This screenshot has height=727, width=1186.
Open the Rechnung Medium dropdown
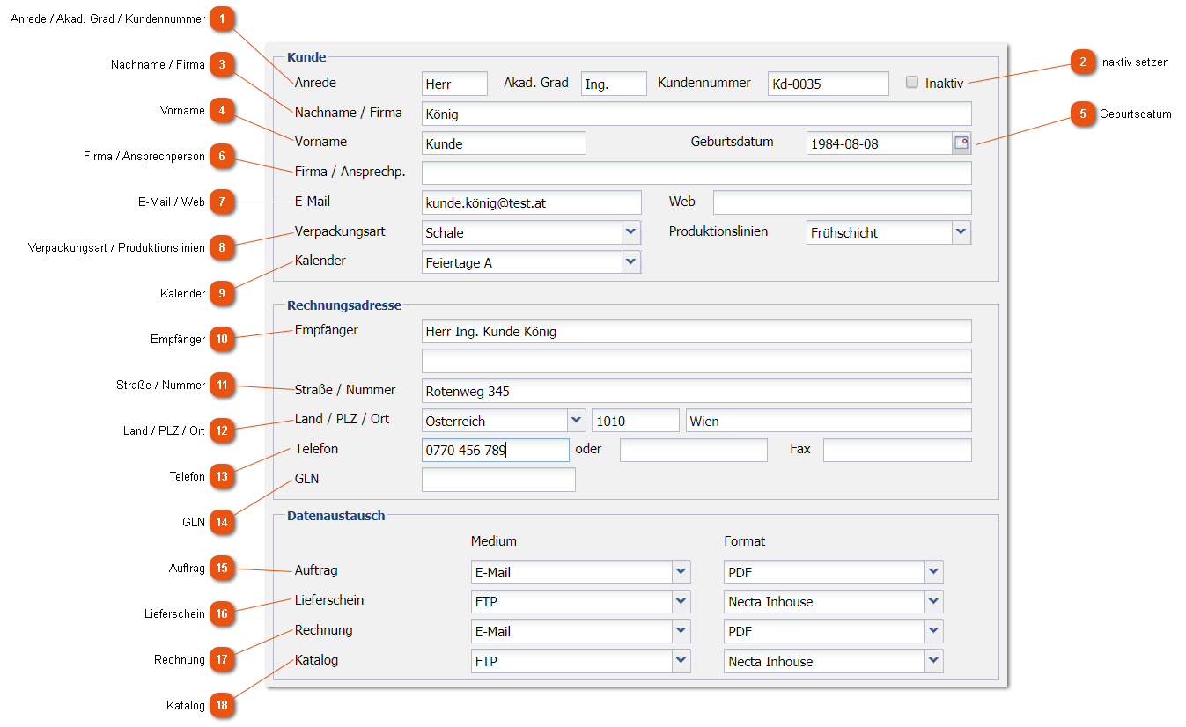point(681,631)
